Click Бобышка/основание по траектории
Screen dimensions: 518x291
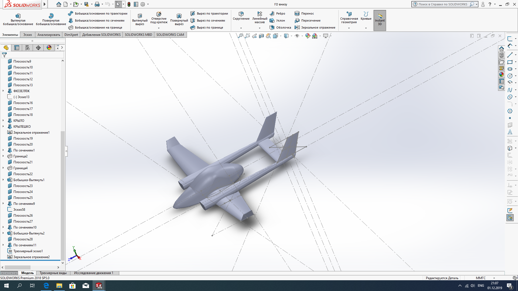[98, 13]
